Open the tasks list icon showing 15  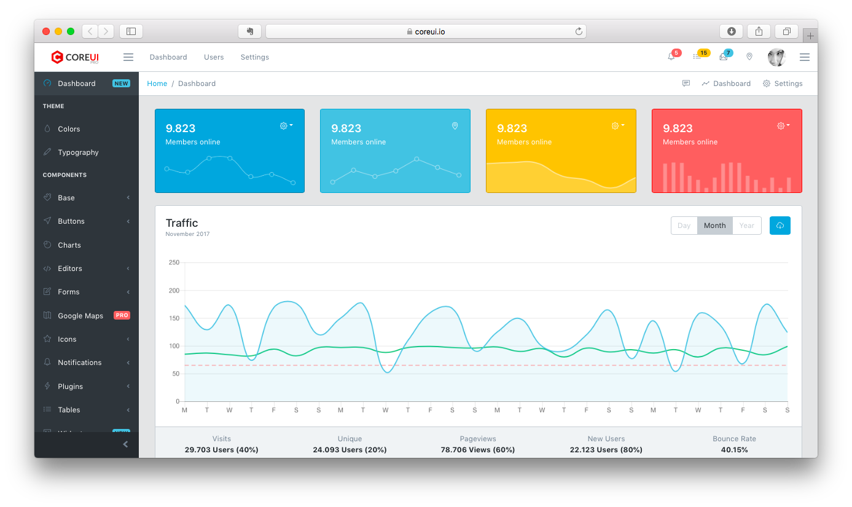coord(697,57)
